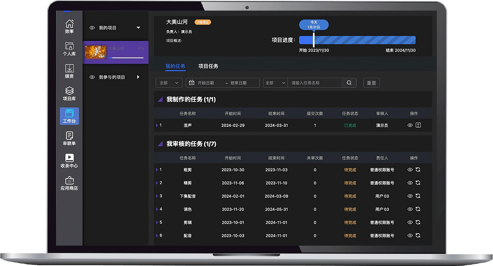Click 待完成 status of 粗剪
The height and width of the screenshot is (266, 493).
pos(350,170)
